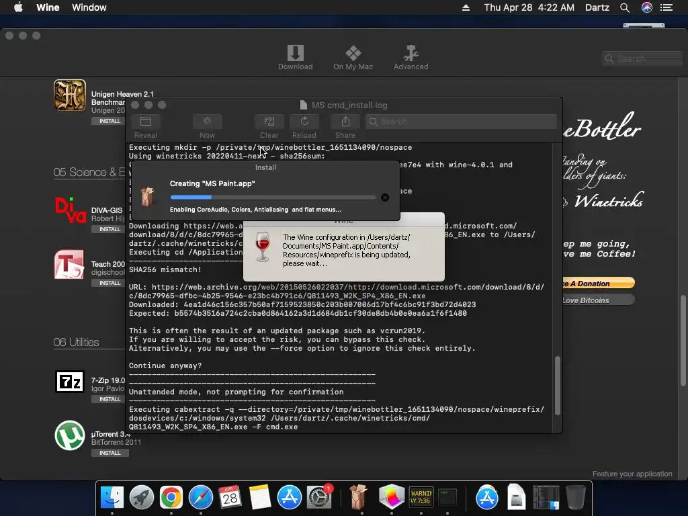Switch to On My Mac tab
Viewport: 688px width, 516px height.
coord(353,58)
